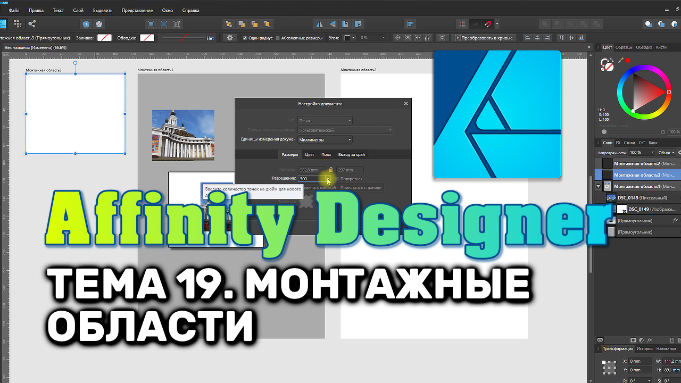Image resolution: width=681 pixels, height=383 pixels.
Task: Pick the color picker eyedropper
Action: [620, 60]
